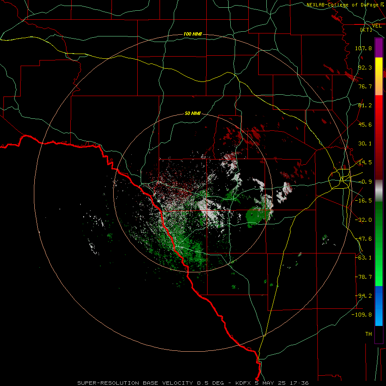Click the -94.2 velocity scale value
Image resolution: width=386 pixels, height=386 pixels.
(x=363, y=296)
